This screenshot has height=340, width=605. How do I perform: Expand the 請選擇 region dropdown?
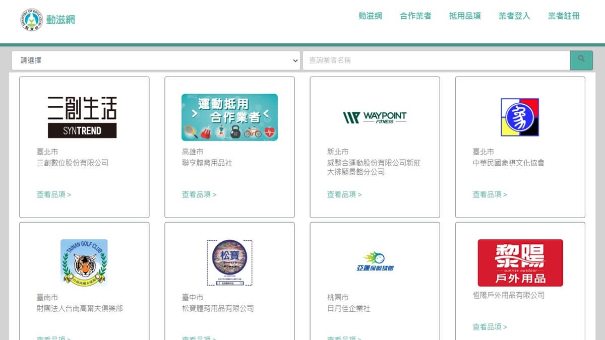[x=156, y=60]
